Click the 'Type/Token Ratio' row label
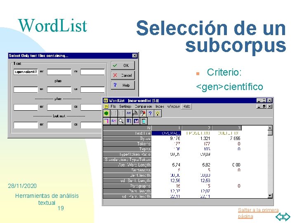The width and height of the screenshot is (297, 223). [x=127, y=154]
